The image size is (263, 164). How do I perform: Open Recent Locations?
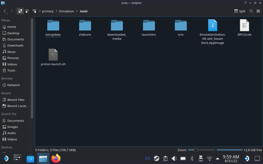[x=15, y=106]
